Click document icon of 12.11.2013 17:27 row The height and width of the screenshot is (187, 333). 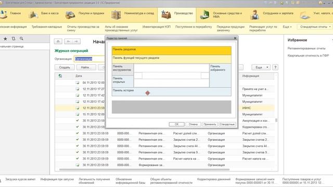point(78,89)
